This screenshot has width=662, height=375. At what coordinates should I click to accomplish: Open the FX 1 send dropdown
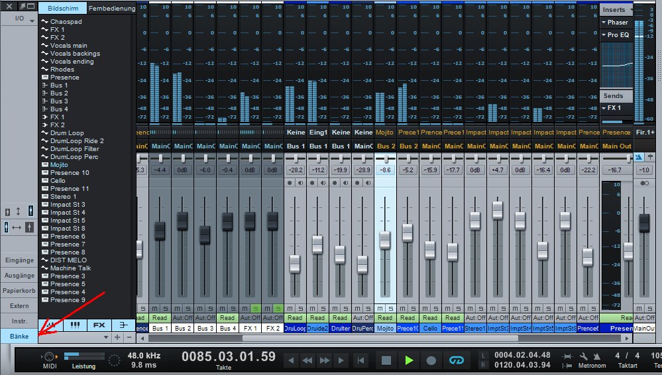coord(604,108)
